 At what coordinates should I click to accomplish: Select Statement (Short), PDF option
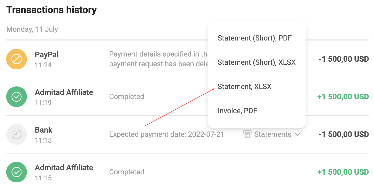tap(255, 38)
